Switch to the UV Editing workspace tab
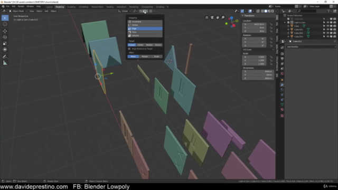The image size is (338, 190). [x=83, y=7]
